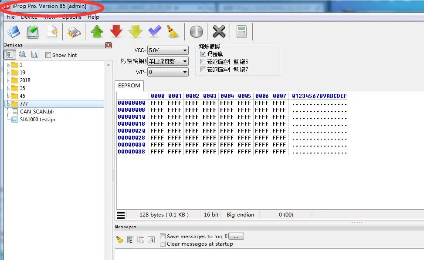Screen dimensions: 424x260
Task: Click the broom clear messages icon
Action: point(119,240)
